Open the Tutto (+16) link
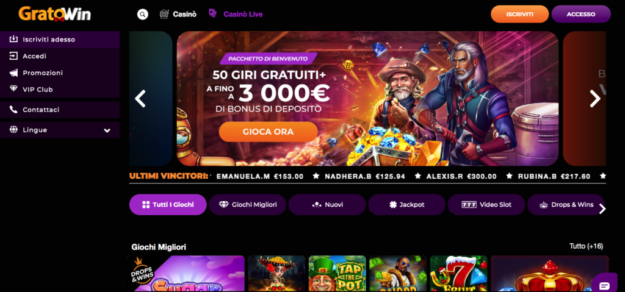 click(586, 246)
